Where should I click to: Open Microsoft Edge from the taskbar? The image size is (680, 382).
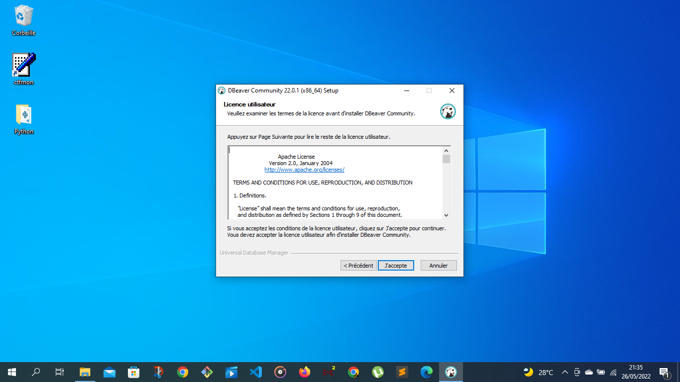[x=427, y=372]
